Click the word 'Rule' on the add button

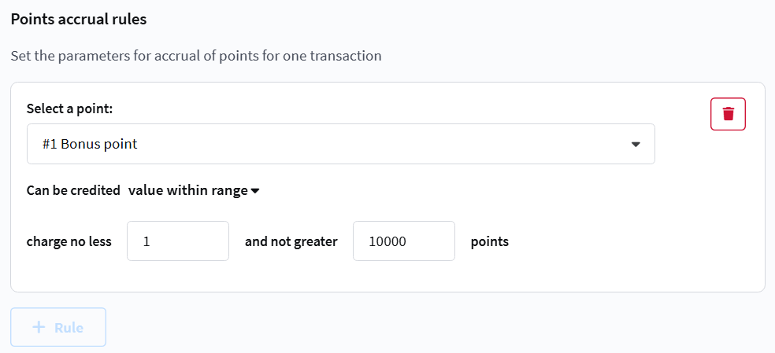(x=69, y=327)
